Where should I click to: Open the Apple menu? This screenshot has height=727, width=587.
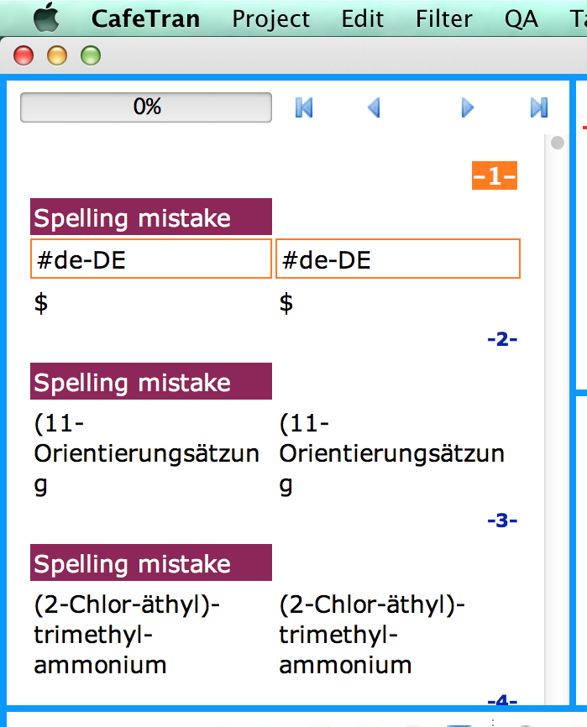46,18
